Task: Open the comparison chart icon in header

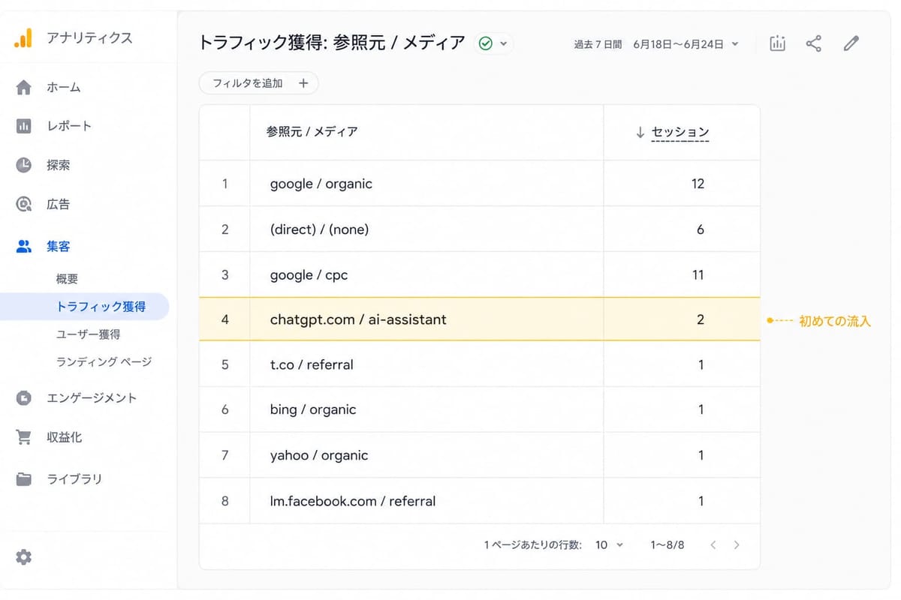Action: pyautogui.click(x=778, y=43)
